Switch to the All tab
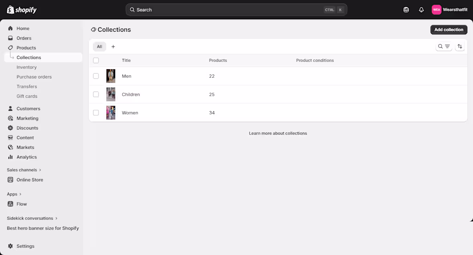 click(99, 46)
